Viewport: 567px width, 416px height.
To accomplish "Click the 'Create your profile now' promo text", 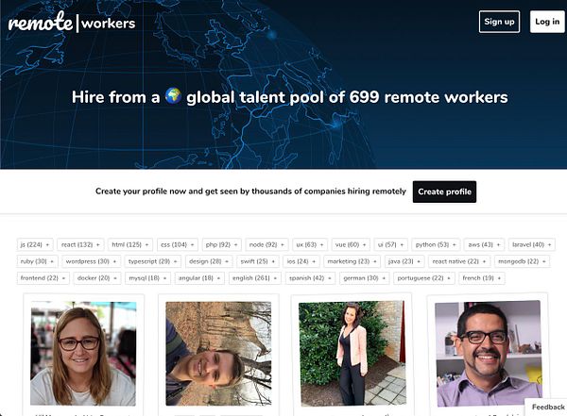I will pyautogui.click(x=250, y=191).
